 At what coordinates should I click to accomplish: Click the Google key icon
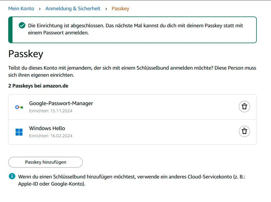click(19, 107)
